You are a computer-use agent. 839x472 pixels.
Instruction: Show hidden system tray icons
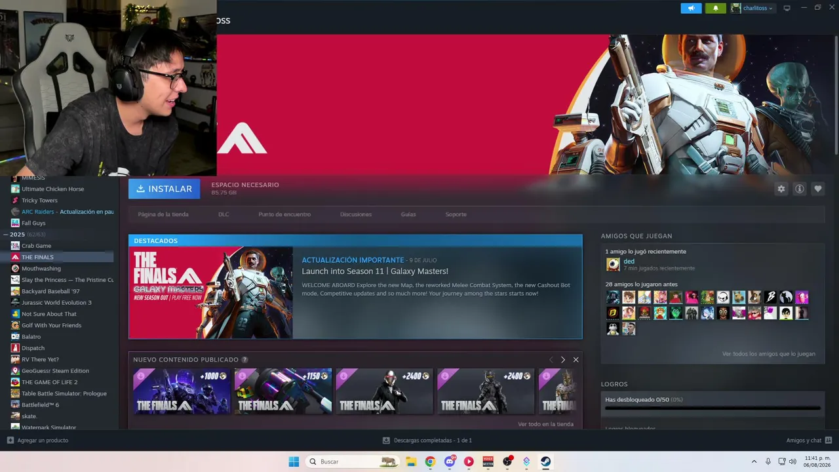[x=754, y=462]
